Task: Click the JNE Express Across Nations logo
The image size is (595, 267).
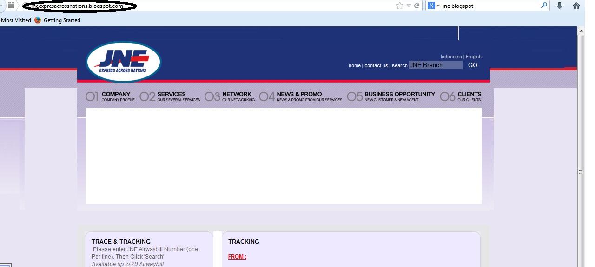Action: [123, 62]
